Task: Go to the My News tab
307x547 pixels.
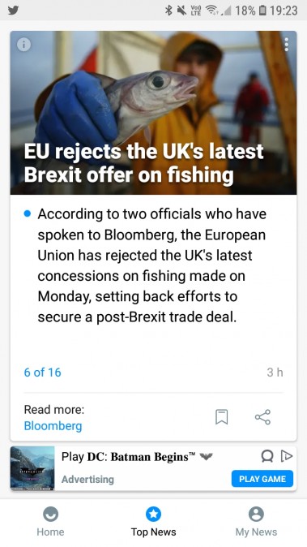Action: click(256, 522)
